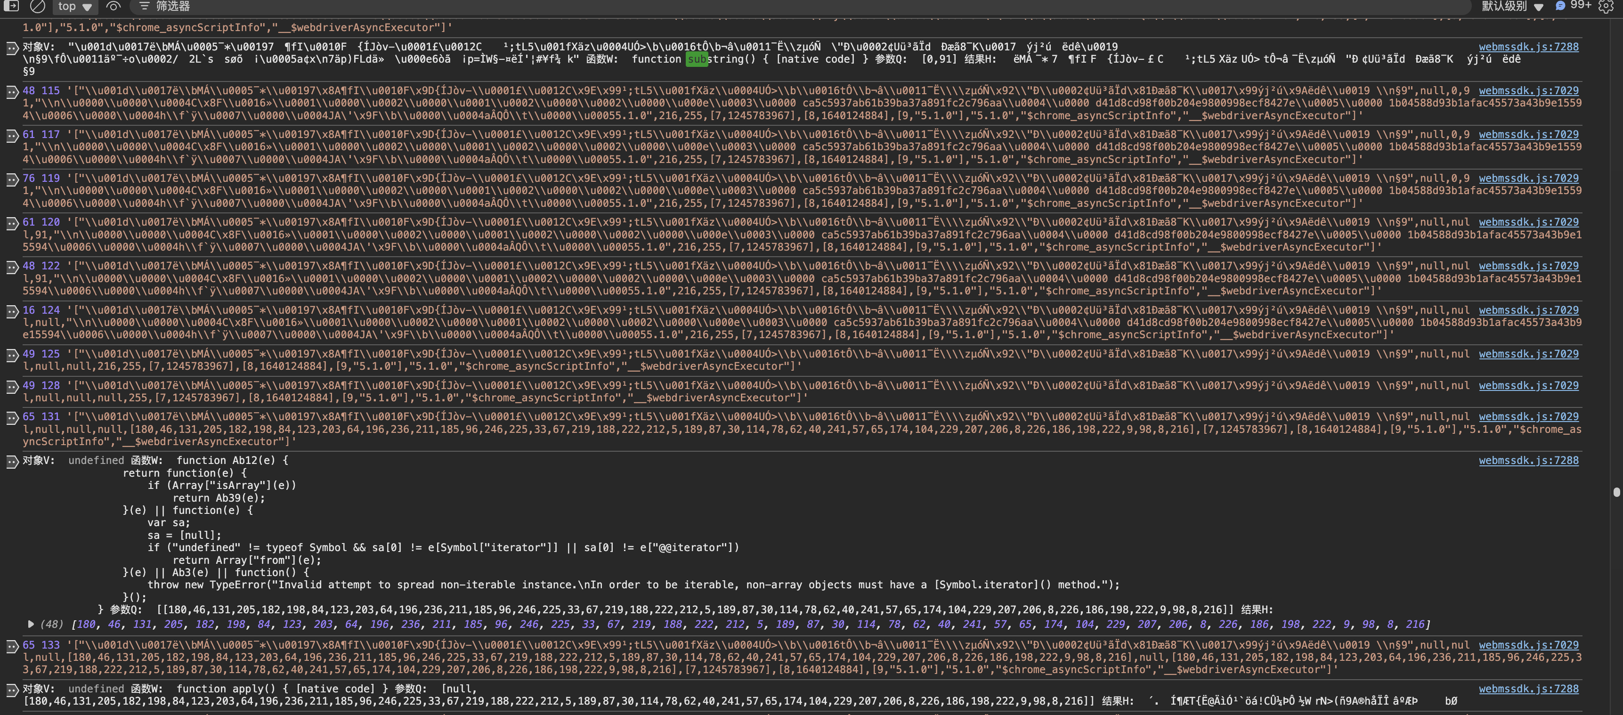The image size is (1623, 715).
Task: Click the console vertical scrollbar thumb
Action: [1617, 492]
